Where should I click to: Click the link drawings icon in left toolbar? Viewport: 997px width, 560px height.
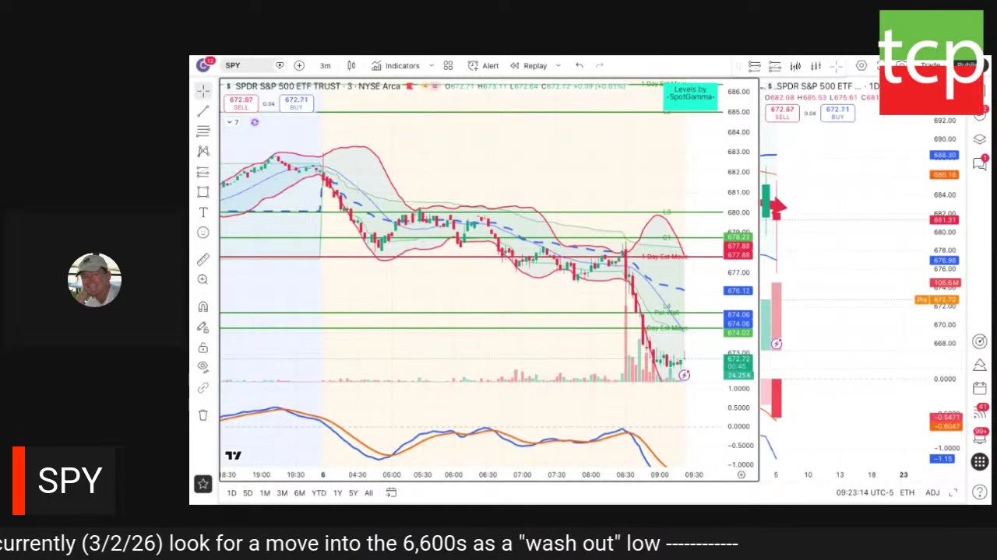click(x=203, y=387)
